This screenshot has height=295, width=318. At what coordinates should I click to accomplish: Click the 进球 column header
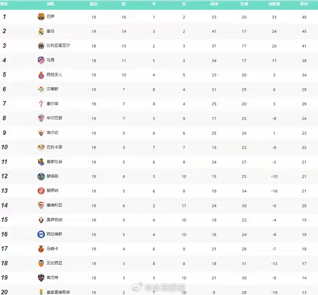pos(214,4)
